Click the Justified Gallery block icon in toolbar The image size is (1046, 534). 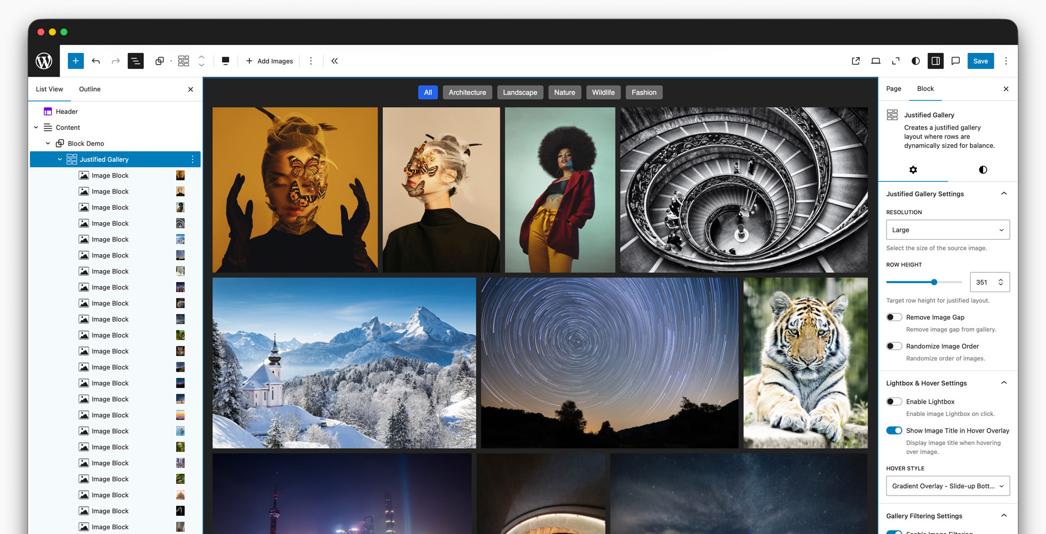tap(184, 61)
